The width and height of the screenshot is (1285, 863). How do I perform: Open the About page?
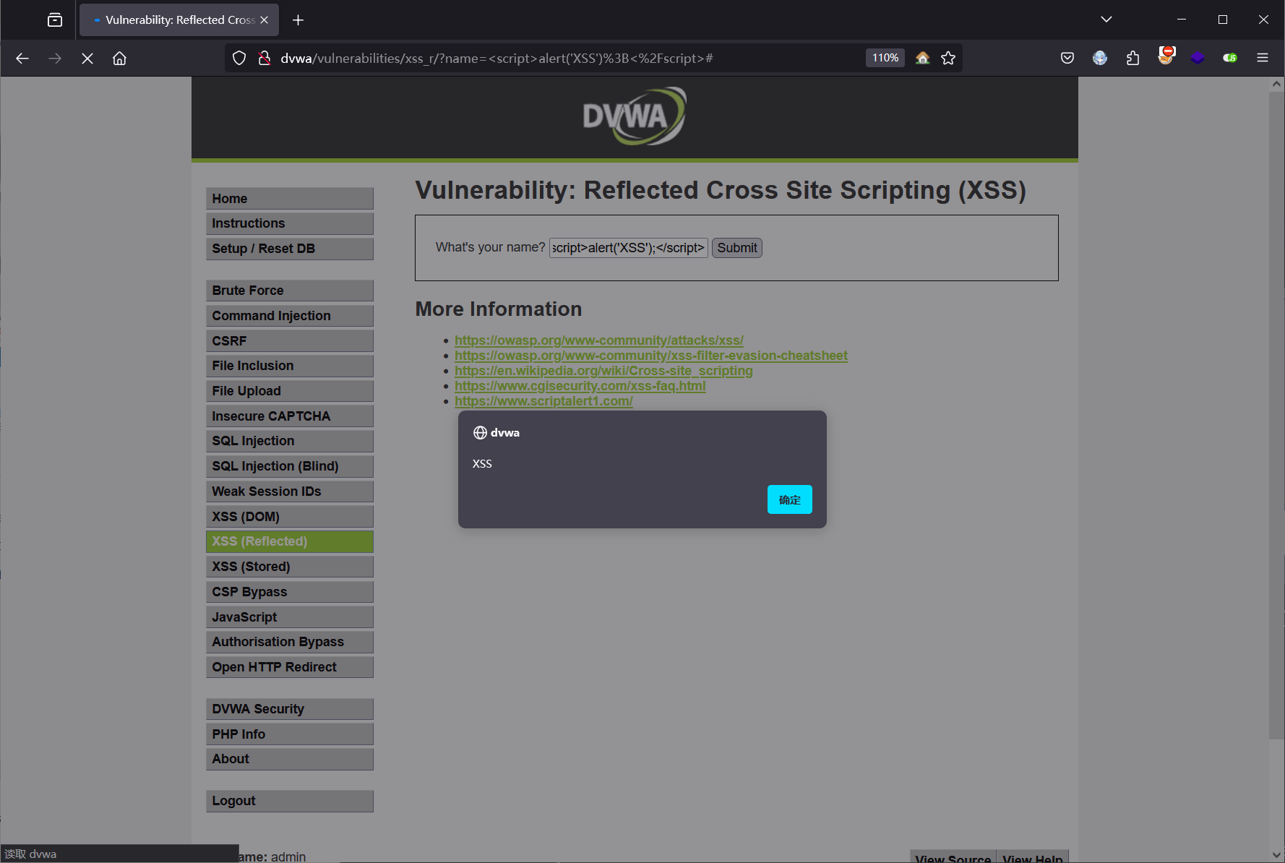point(290,759)
